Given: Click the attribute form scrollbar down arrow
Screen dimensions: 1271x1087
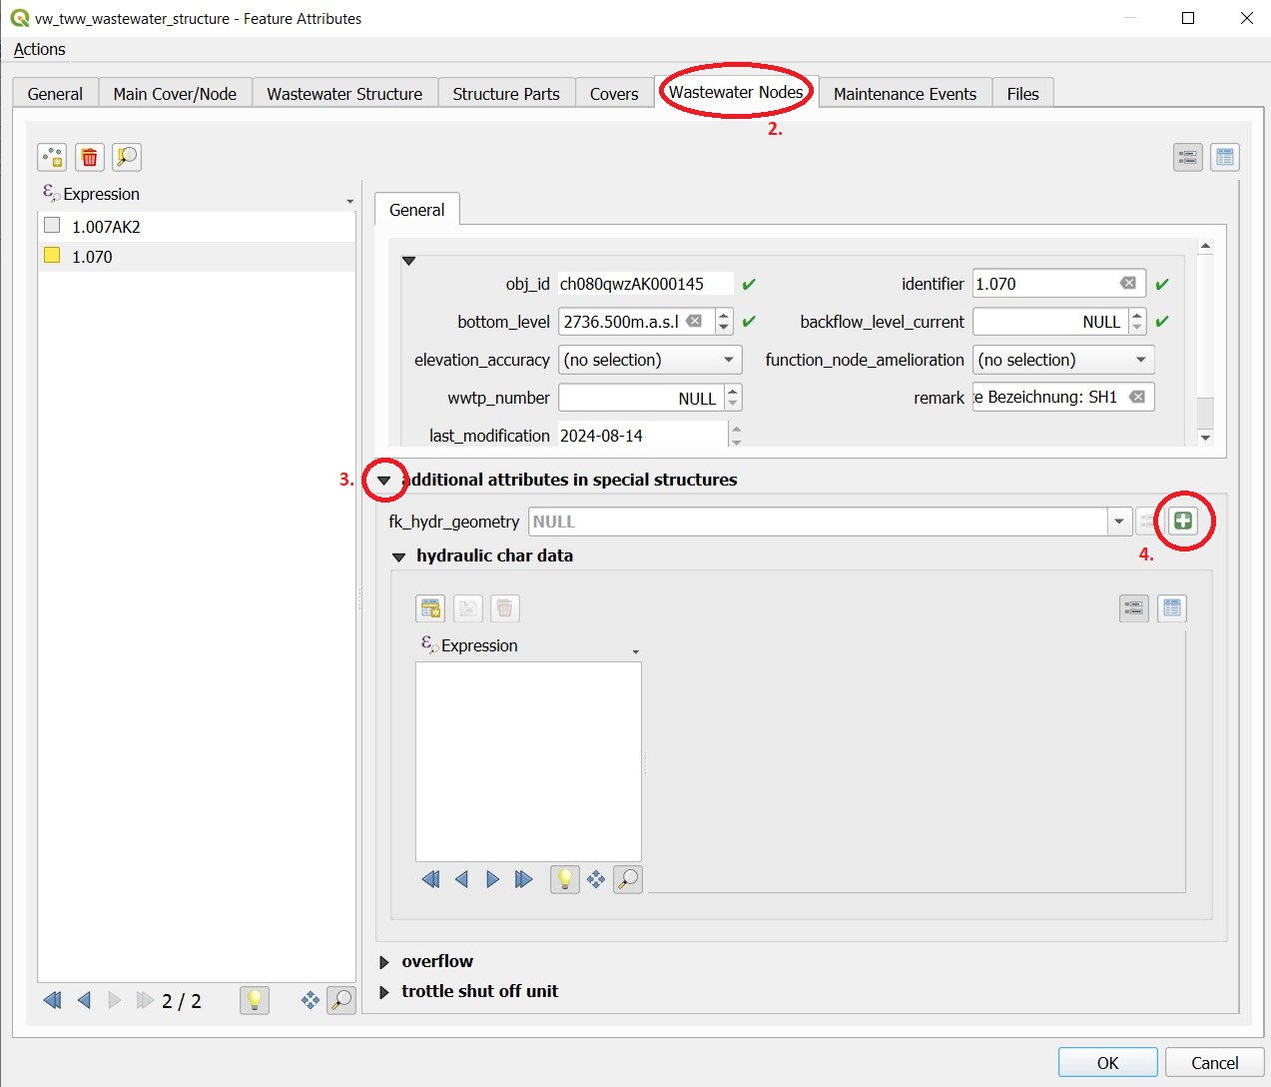Looking at the screenshot, I should pos(1205,438).
